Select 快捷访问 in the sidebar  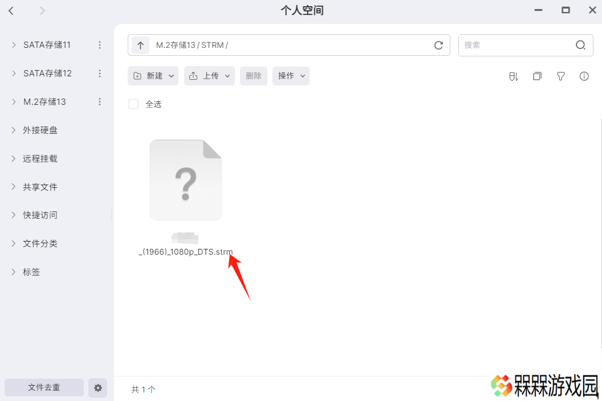40,215
